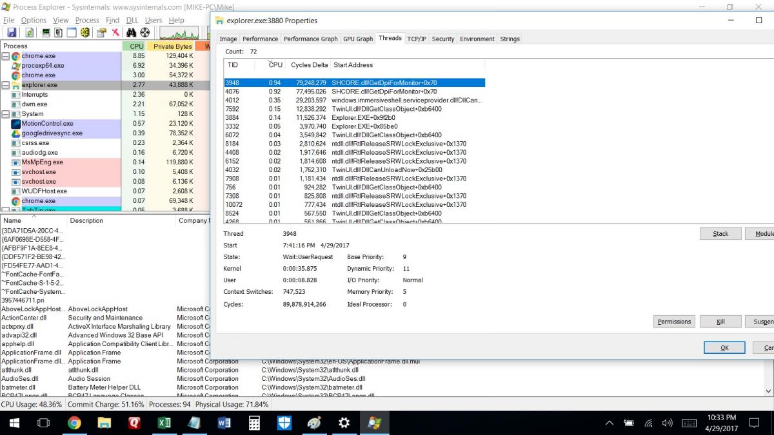Click OK in explorer.exe Properties

tap(724, 347)
